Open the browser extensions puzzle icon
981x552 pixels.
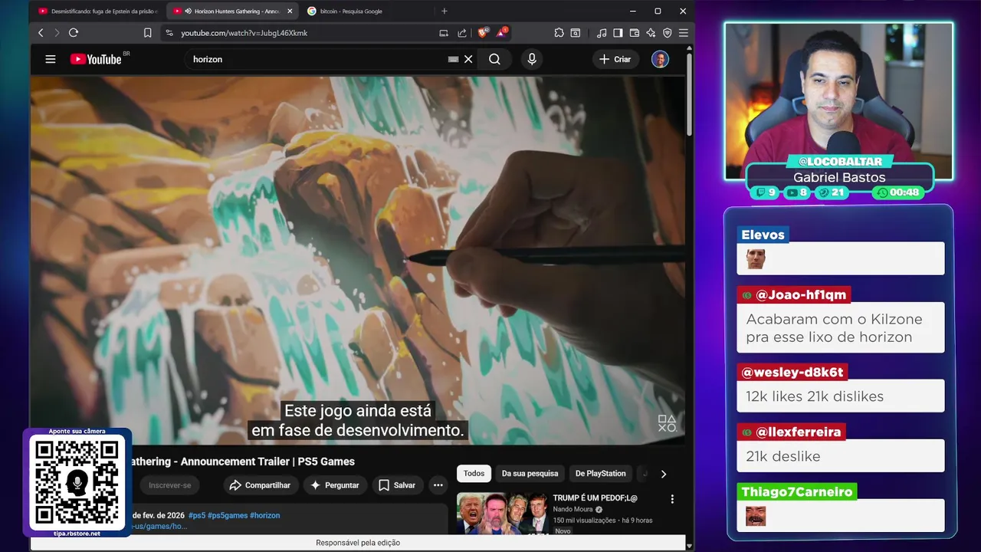pyautogui.click(x=559, y=33)
